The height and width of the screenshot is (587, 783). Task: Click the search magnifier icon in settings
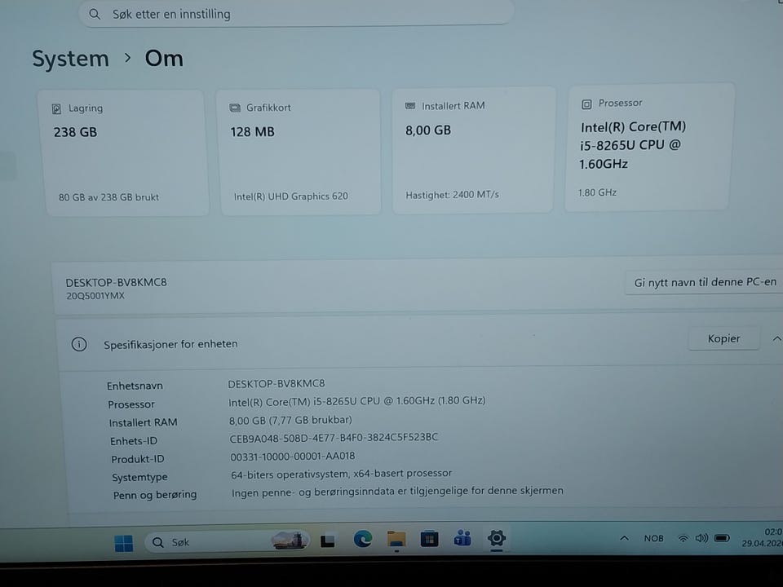pyautogui.click(x=95, y=14)
